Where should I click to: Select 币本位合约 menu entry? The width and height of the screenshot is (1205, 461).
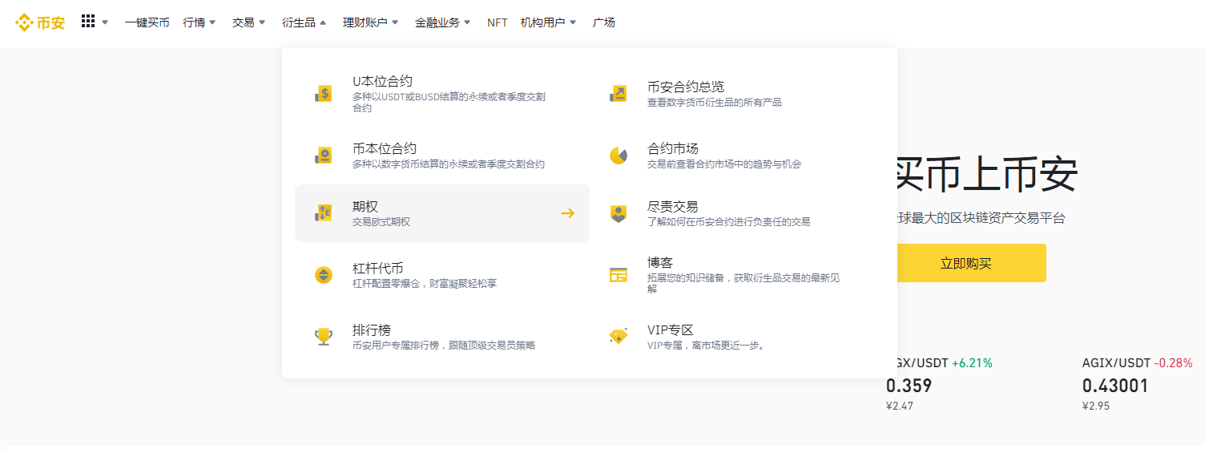click(x=442, y=156)
